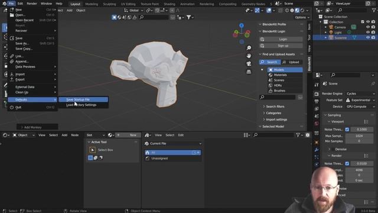Toggle render camera icon for Suzanne
The width and height of the screenshot is (378, 213).
(373, 38)
